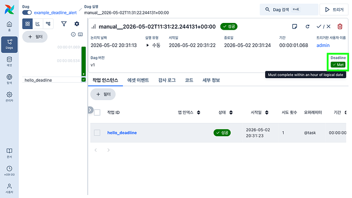Click the Dag search field
The height and width of the screenshot is (198, 352).
pyautogui.click(x=289, y=9)
